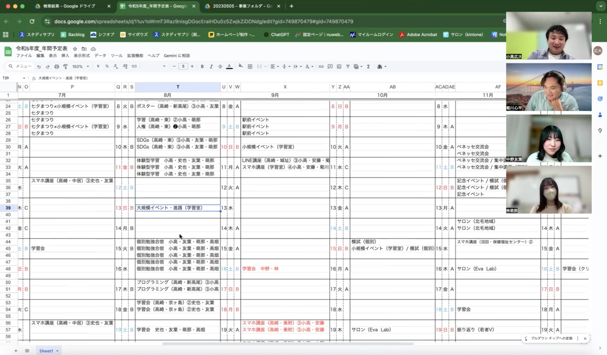The image size is (607, 355).
Task: Create a filter with the funnel icon
Action: [x=347, y=66]
